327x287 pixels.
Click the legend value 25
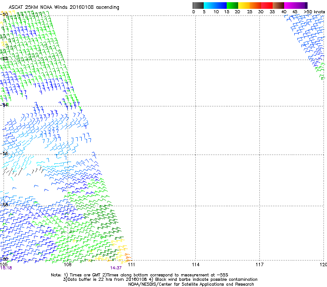(x=249, y=12)
